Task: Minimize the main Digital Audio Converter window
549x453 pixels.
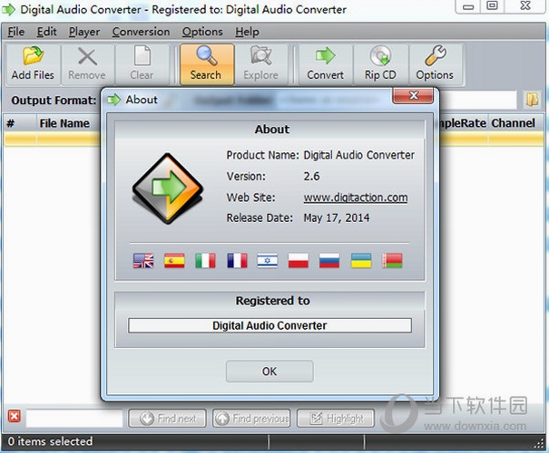Action: tap(468, 6)
